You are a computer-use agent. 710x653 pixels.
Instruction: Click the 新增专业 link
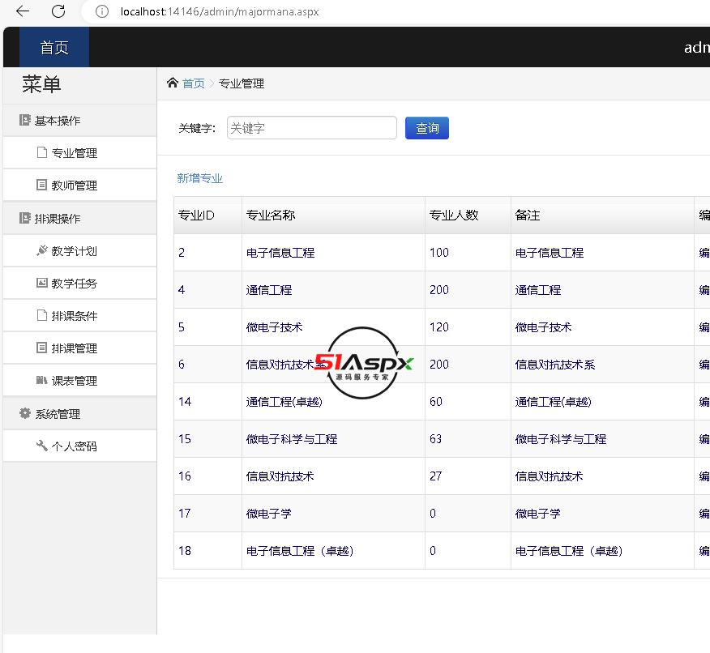click(x=199, y=178)
